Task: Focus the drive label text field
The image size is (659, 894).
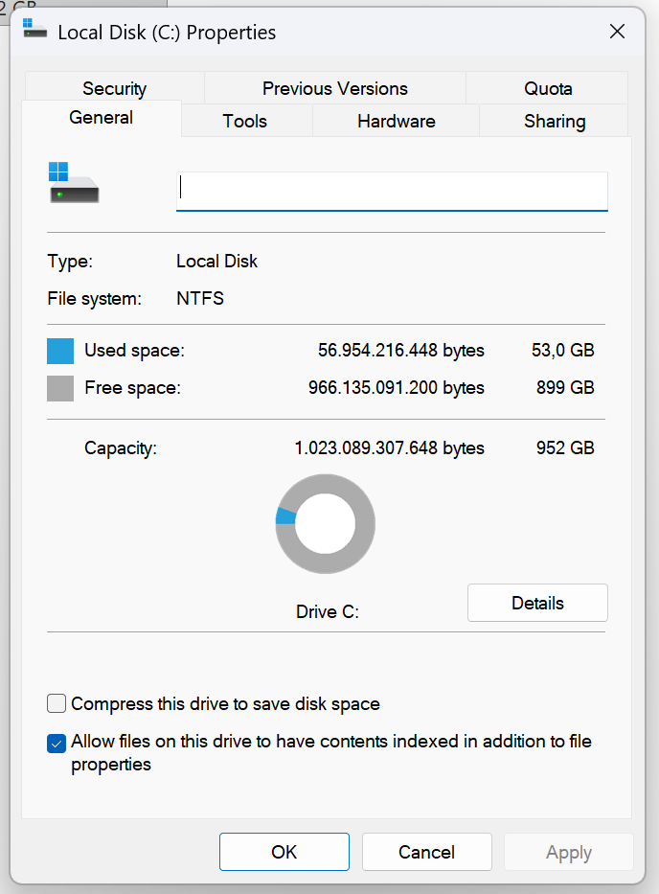Action: point(392,192)
